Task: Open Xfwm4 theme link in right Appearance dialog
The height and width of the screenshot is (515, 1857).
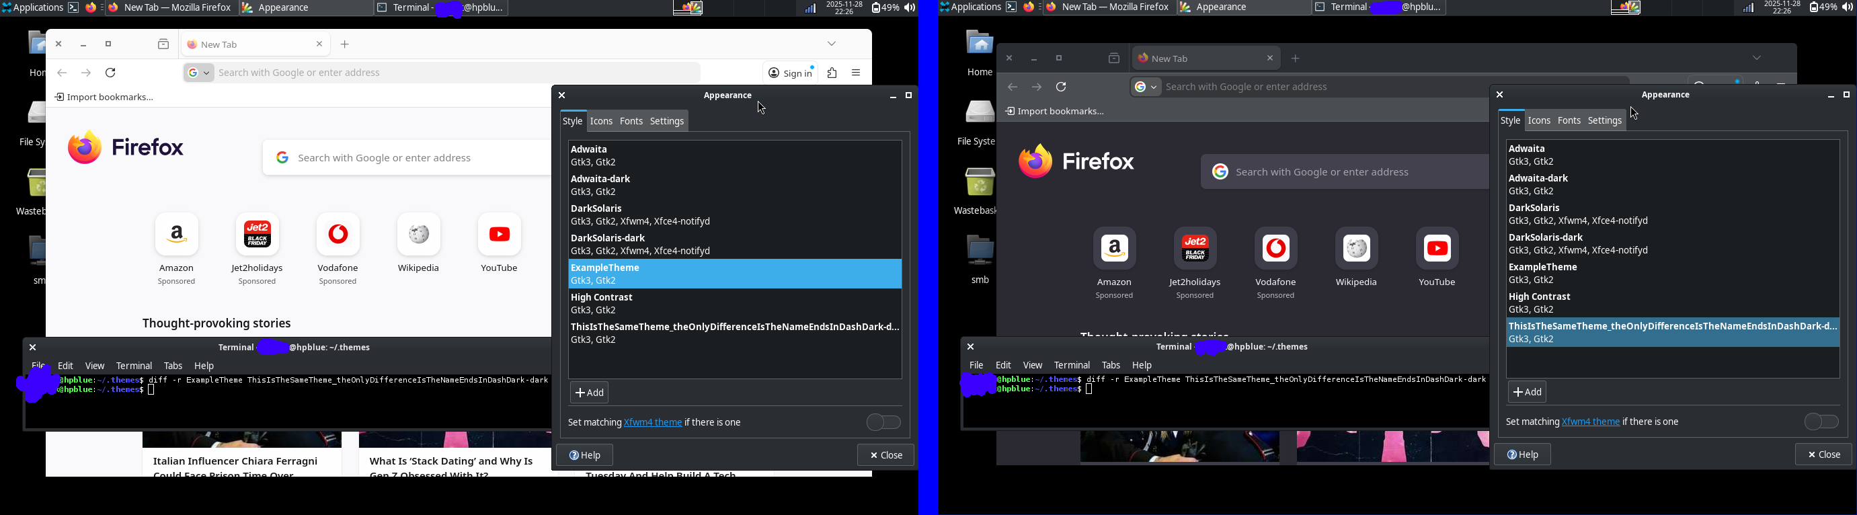Action: tap(1591, 422)
